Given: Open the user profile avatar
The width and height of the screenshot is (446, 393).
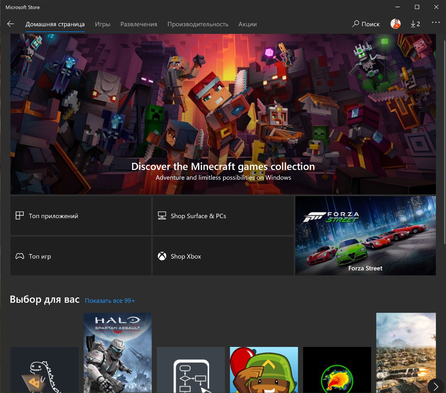Looking at the screenshot, I should 395,24.
